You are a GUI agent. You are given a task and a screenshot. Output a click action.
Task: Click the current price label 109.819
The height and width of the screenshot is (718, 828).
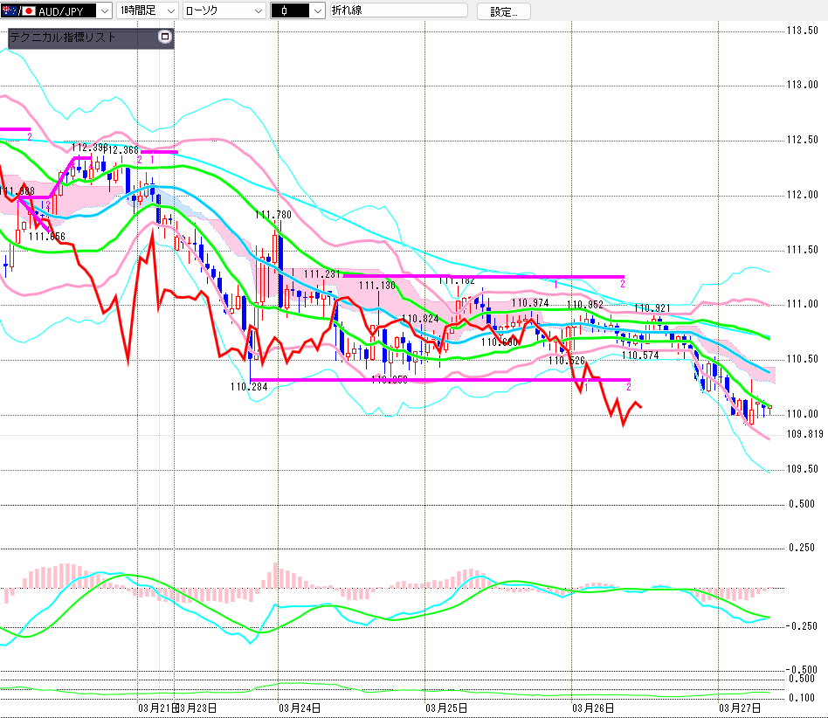pyautogui.click(x=804, y=434)
